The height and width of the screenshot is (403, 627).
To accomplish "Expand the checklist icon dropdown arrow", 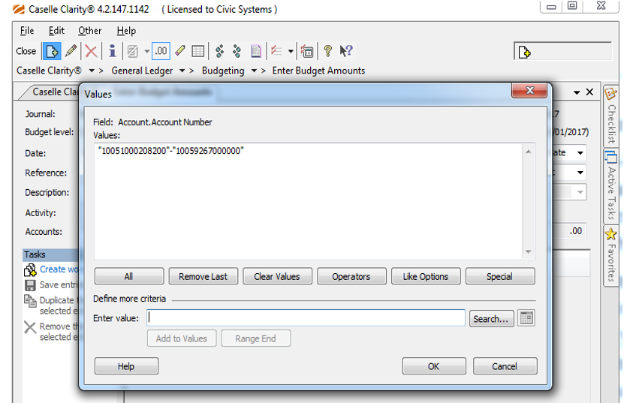I will pyautogui.click(x=291, y=51).
